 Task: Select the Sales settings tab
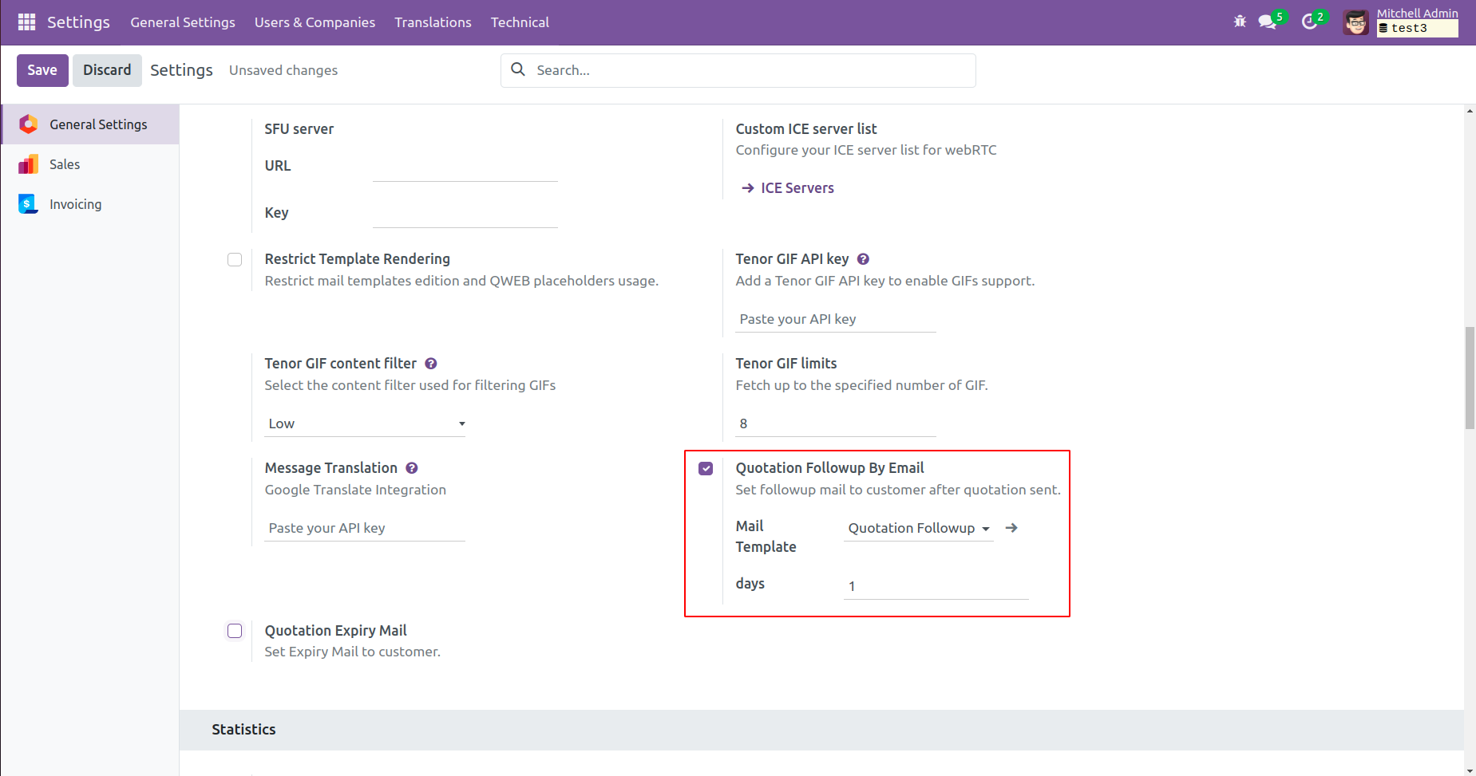[x=65, y=164]
